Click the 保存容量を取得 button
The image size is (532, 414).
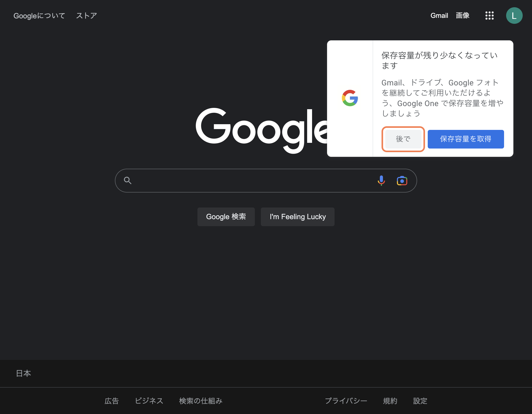(466, 139)
